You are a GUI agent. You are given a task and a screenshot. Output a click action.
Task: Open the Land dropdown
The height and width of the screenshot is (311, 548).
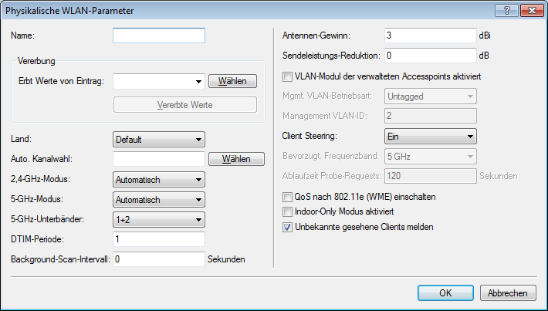(x=158, y=140)
